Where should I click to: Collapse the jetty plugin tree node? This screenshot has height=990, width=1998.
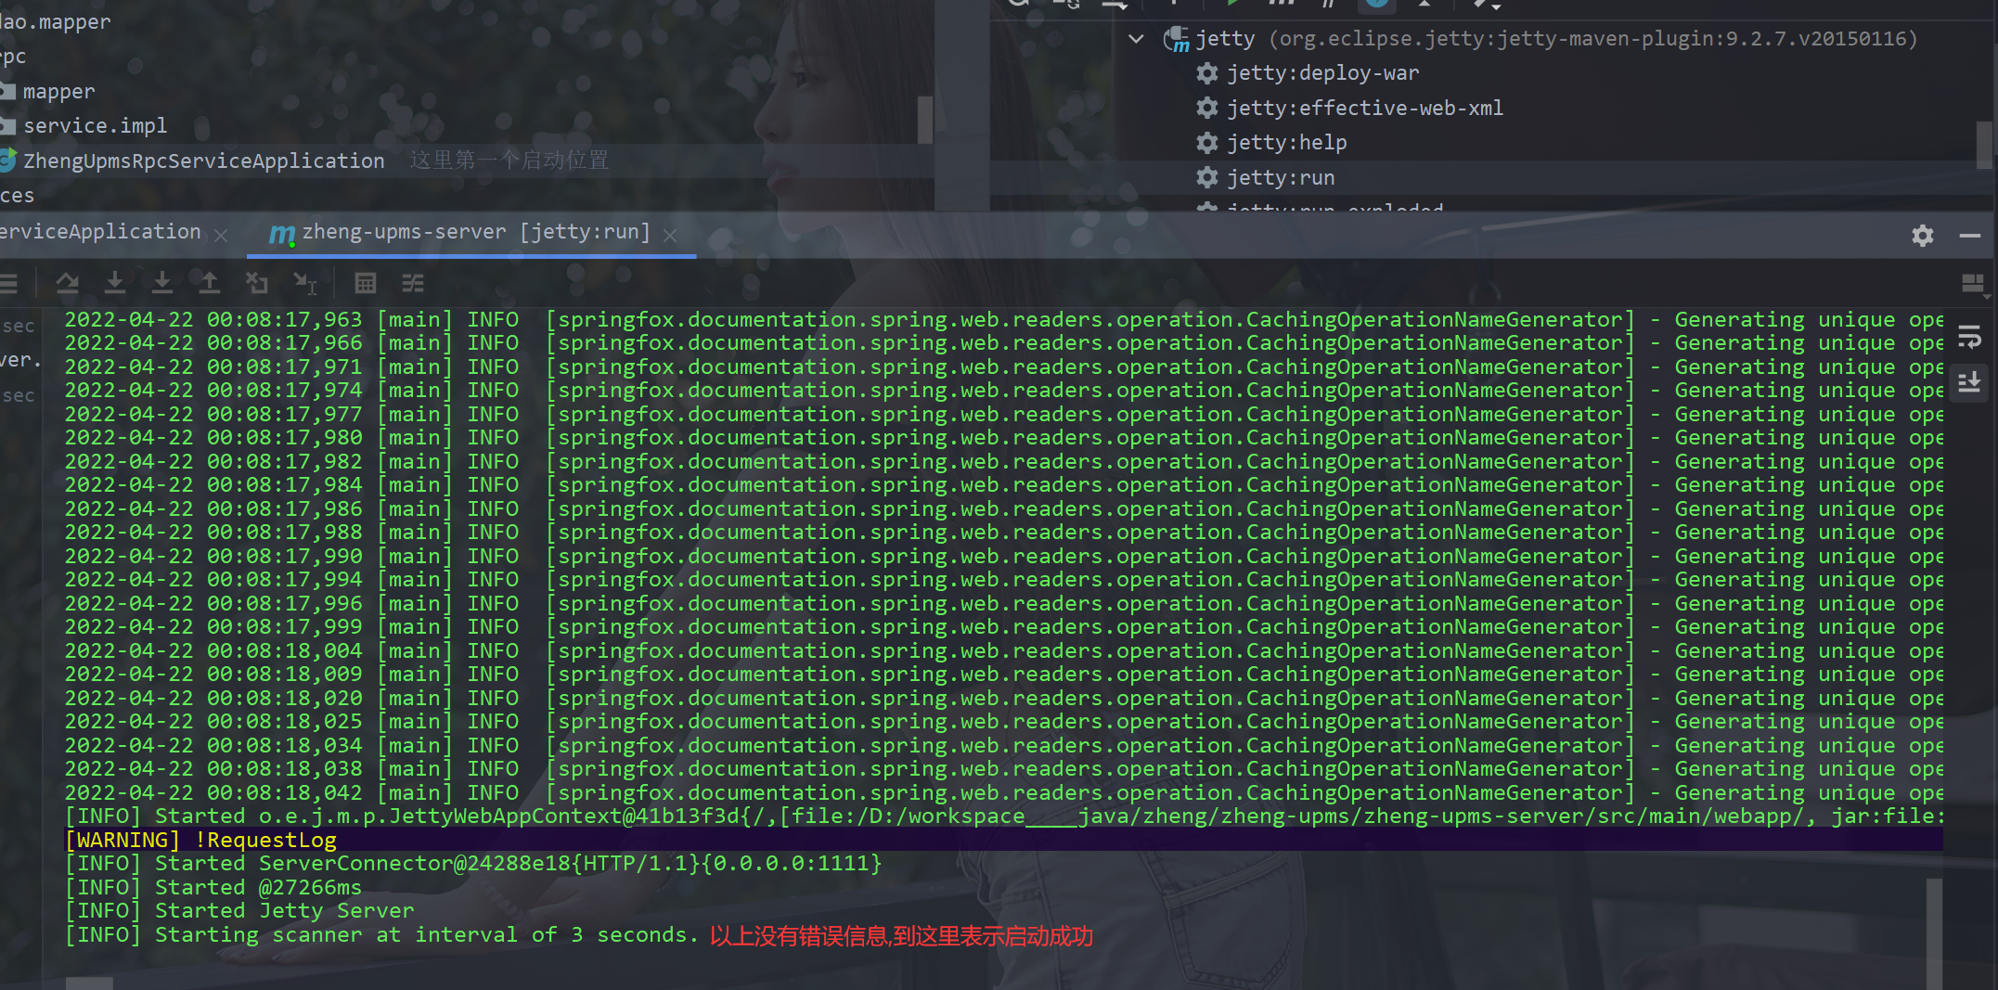tap(1136, 39)
